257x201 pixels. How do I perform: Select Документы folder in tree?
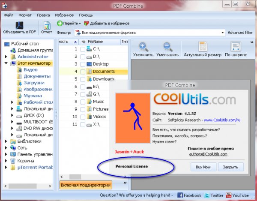tap(37, 76)
